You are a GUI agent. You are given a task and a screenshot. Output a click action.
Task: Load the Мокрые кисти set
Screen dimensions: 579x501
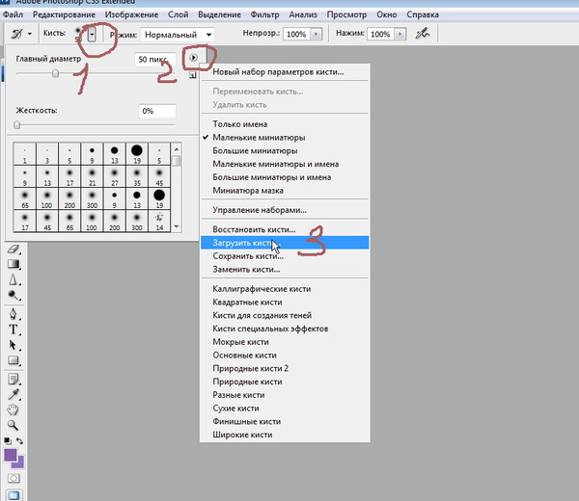(285, 342)
